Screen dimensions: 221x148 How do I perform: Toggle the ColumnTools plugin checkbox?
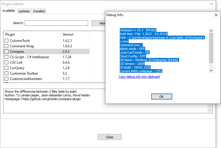[7, 41]
